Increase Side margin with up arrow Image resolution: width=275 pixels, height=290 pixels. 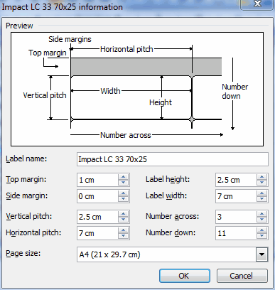tap(123, 193)
